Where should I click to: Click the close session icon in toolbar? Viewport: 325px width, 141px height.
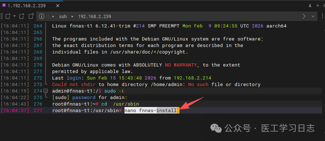[x=22, y=16]
